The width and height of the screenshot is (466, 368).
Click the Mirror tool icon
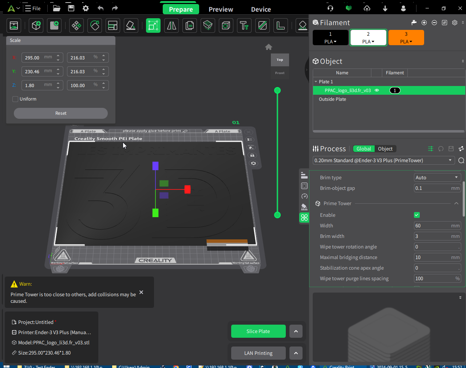pyautogui.click(x=171, y=26)
